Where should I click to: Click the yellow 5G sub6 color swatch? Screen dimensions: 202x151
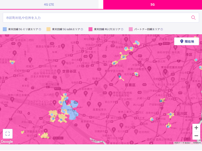pyautogui.click(x=48, y=29)
